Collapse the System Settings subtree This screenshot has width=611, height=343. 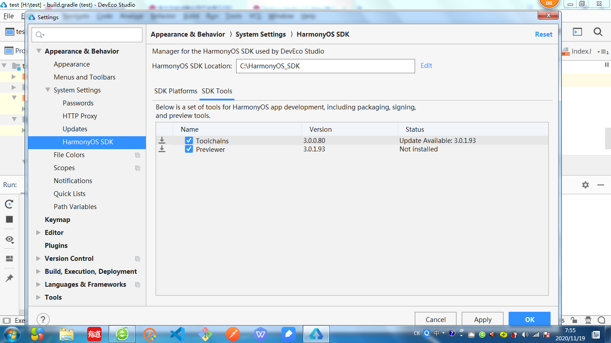click(48, 90)
